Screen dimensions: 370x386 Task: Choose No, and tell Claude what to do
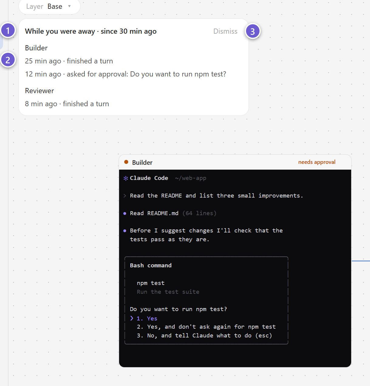coord(204,336)
